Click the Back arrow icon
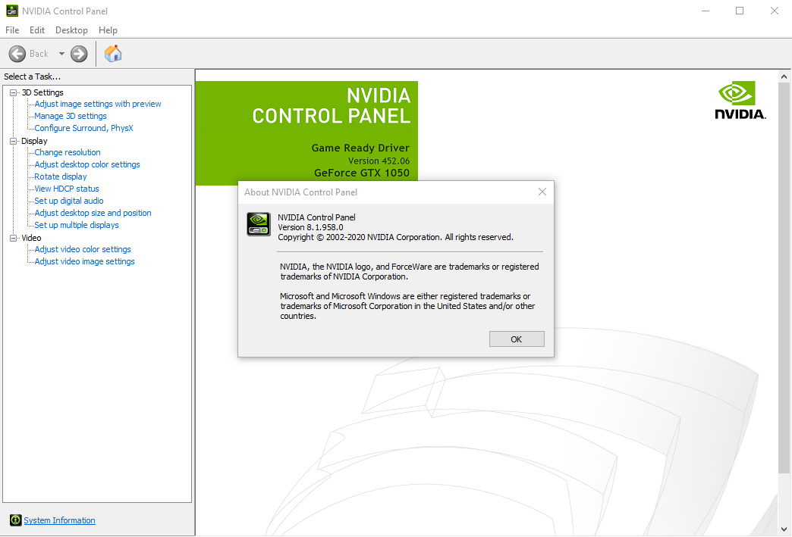792x537 pixels. [17, 54]
